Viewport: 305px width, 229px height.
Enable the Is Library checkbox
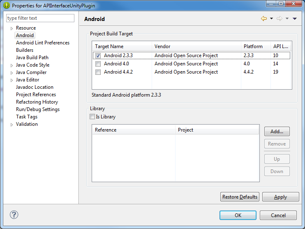92,116
